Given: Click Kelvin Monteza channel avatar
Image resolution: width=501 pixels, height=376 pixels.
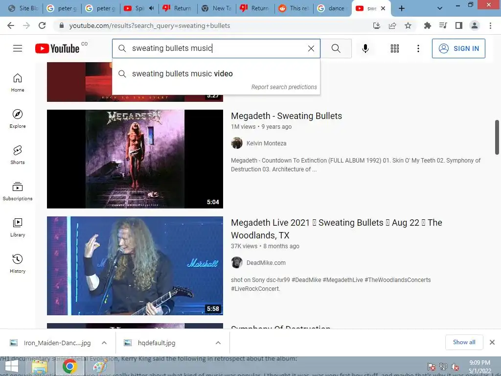Looking at the screenshot, I should [x=237, y=143].
